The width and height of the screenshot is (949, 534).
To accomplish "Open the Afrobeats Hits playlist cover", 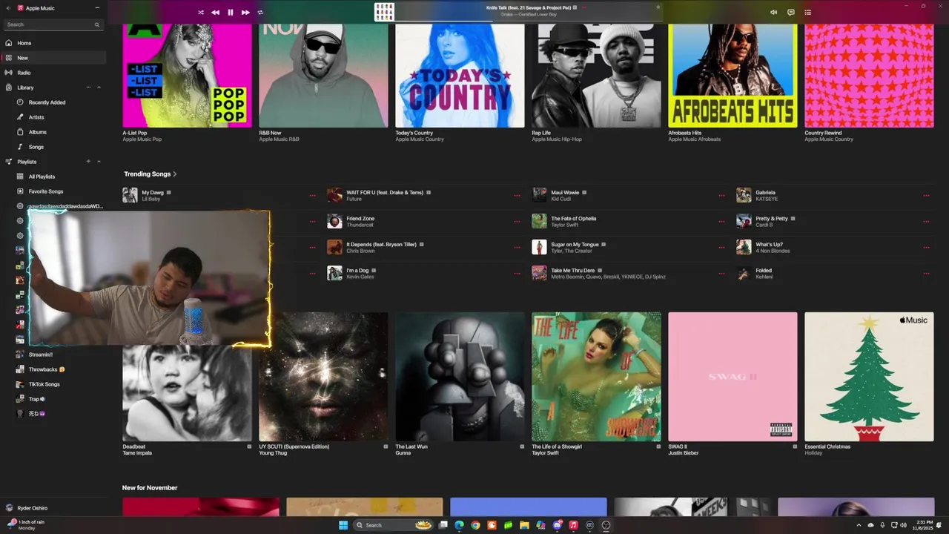I will [x=733, y=76].
